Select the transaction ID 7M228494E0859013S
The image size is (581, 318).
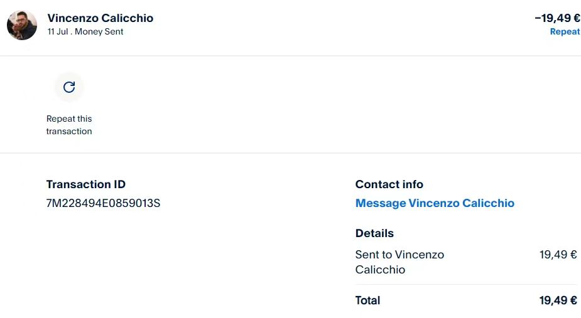(x=104, y=203)
